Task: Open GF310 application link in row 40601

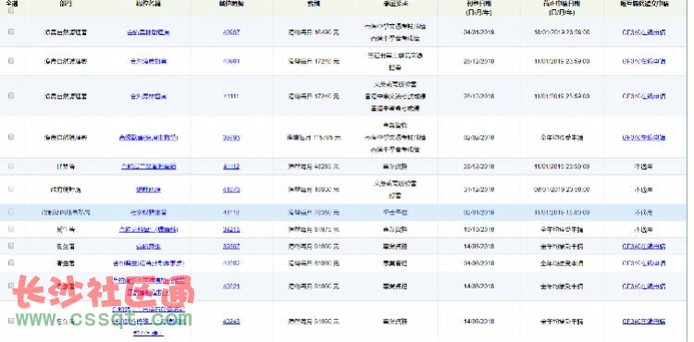Action: pyautogui.click(x=643, y=61)
